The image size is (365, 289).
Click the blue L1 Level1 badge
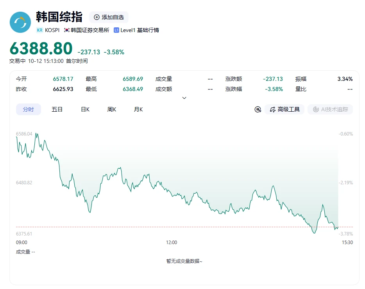(116, 30)
